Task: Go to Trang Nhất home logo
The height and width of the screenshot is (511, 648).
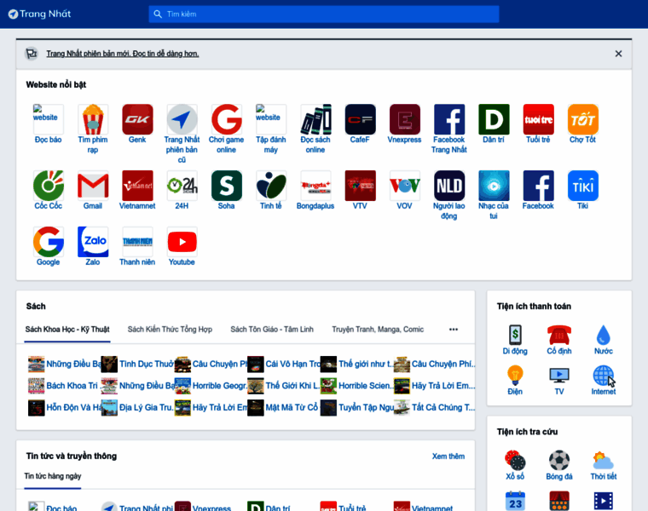Action: click(x=40, y=14)
